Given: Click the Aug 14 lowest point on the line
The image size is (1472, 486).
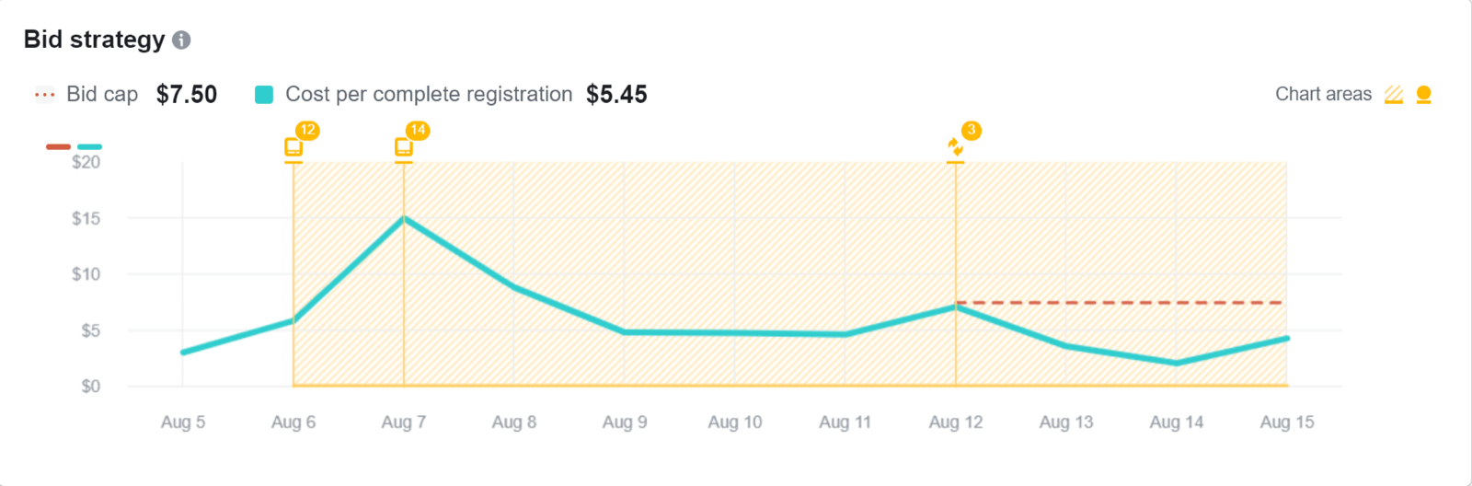Looking at the screenshot, I should coord(1177,363).
